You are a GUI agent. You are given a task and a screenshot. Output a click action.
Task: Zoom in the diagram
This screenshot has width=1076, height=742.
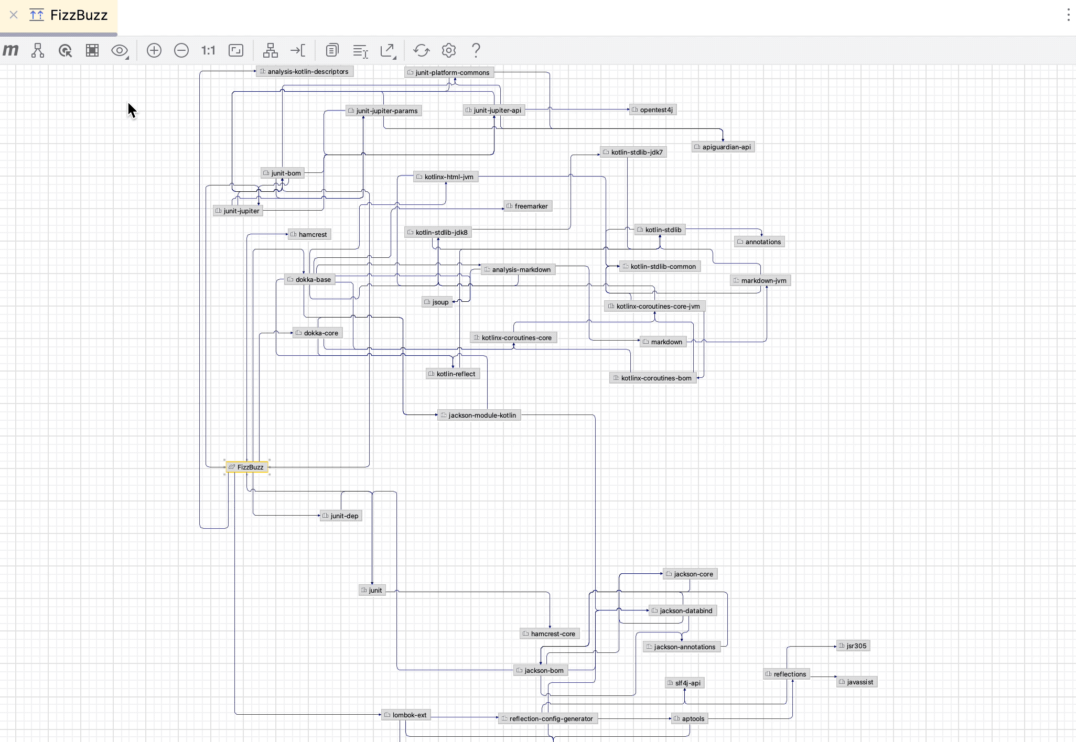pos(154,50)
